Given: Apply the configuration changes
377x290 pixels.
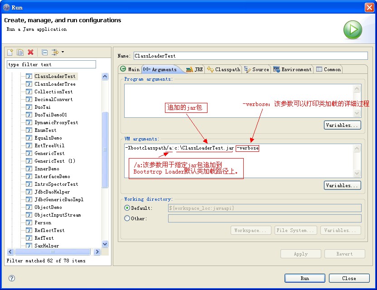Looking at the screenshot, I should coord(300,254).
